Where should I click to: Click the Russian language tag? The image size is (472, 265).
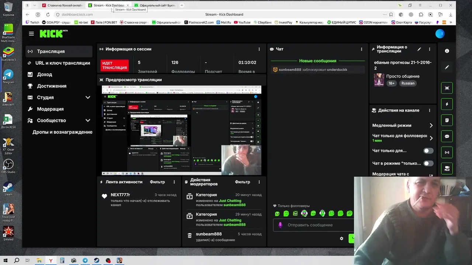tap(408, 83)
